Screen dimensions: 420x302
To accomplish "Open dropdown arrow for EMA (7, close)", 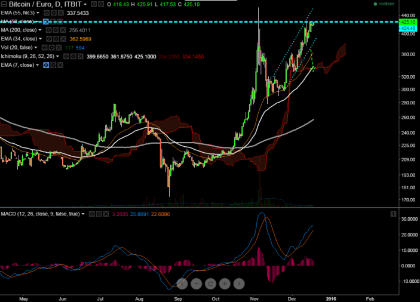I will click(x=38, y=65).
